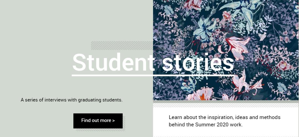Click the word "Student" in the heading
The height and width of the screenshot is (137, 299).
[114, 62]
